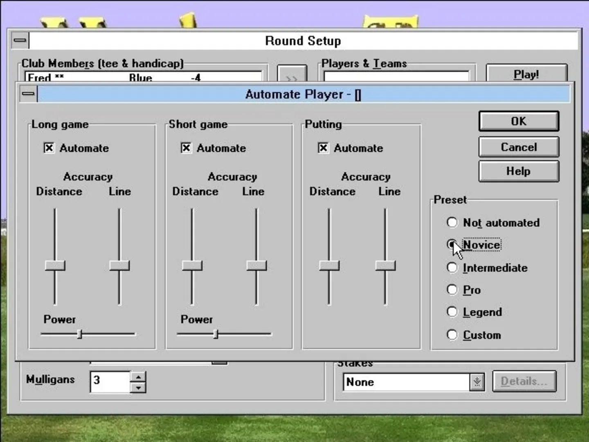This screenshot has height=442, width=589.
Task: Expand the Stakes dropdown list
Action: click(x=477, y=382)
